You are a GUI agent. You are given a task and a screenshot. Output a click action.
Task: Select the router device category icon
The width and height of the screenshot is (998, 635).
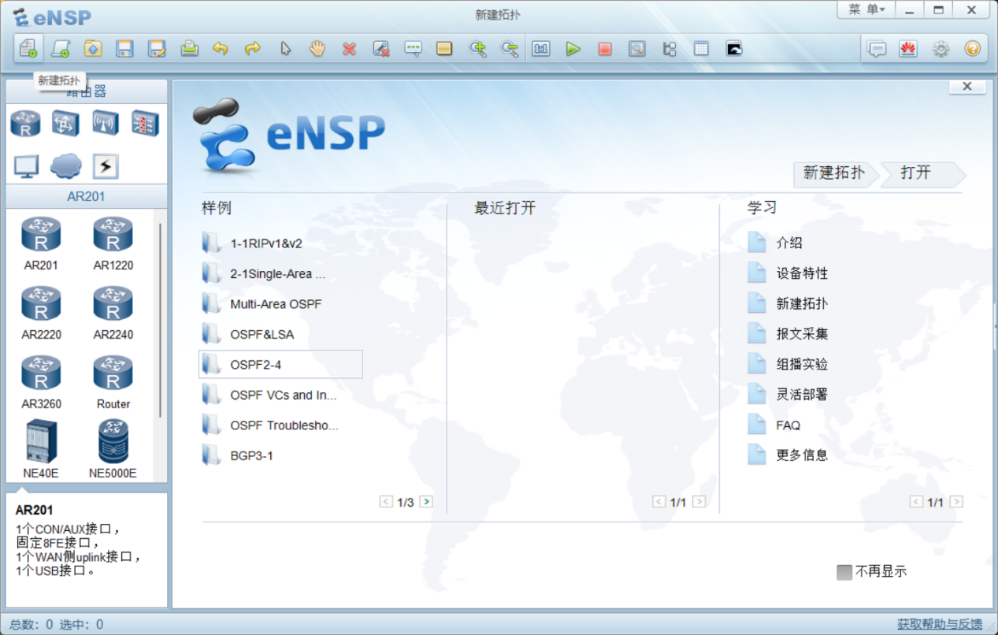point(25,124)
